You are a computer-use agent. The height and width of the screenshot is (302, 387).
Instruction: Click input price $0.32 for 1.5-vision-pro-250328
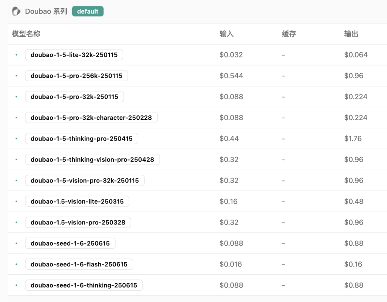tap(229, 223)
